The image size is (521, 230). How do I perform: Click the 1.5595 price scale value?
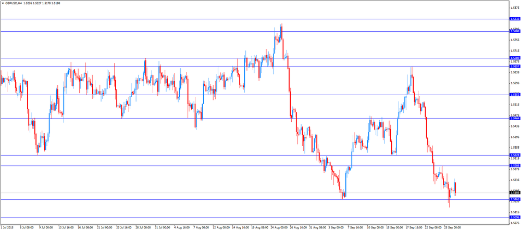coord(515,83)
